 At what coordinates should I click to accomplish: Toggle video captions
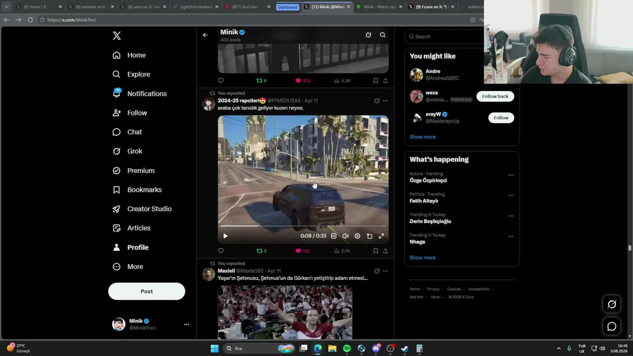point(334,236)
